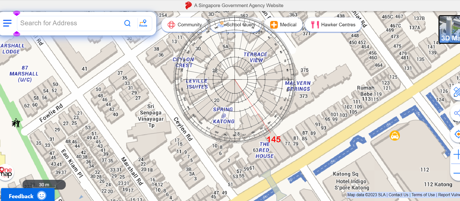Click the yellow taxi stand marker
Screen dimensions: 460x201
tap(395, 136)
